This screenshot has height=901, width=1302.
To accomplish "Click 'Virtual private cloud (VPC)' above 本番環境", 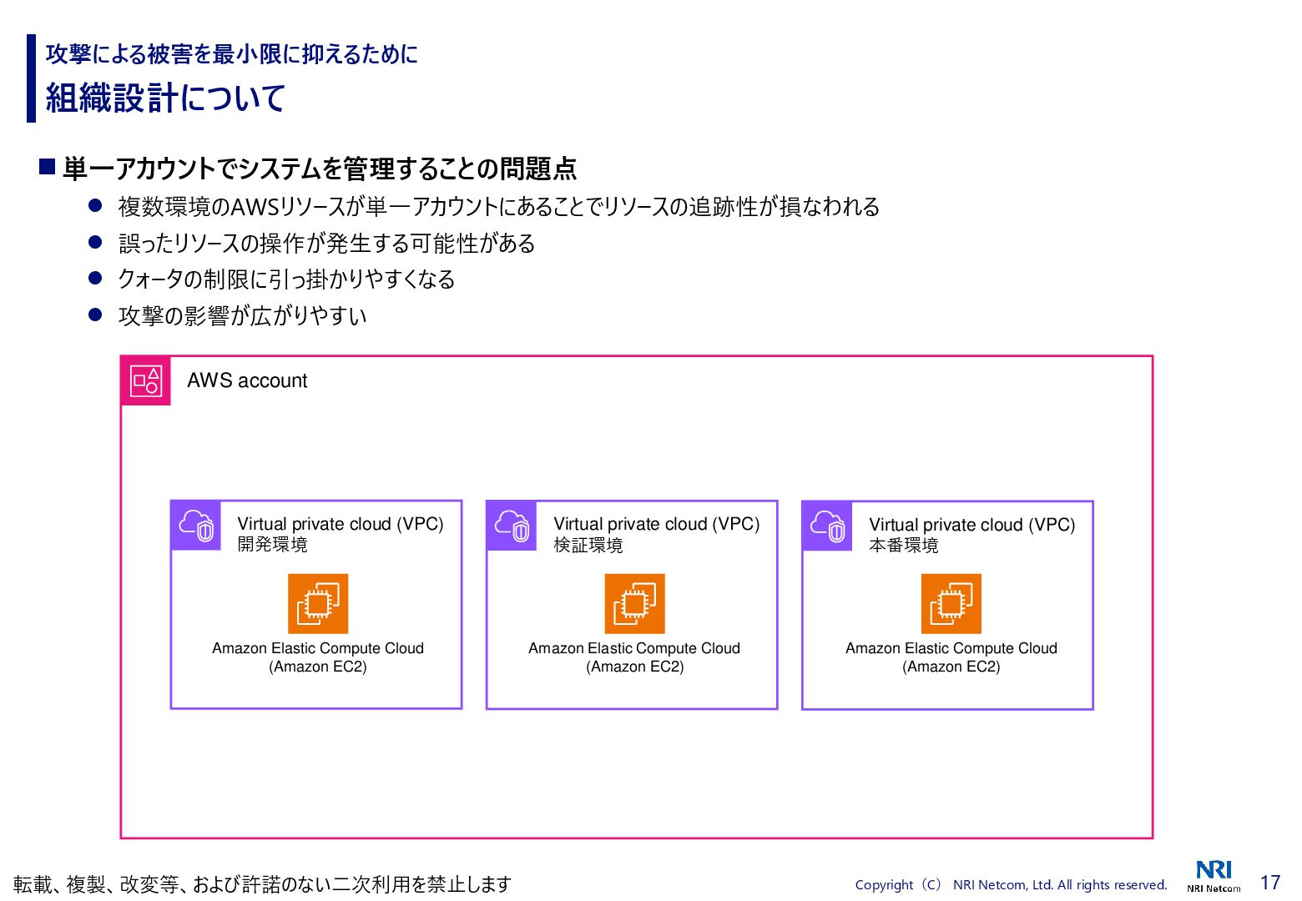I will click(972, 525).
